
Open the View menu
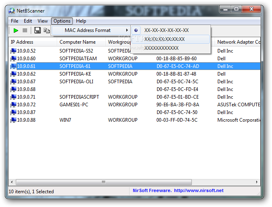[42, 21]
